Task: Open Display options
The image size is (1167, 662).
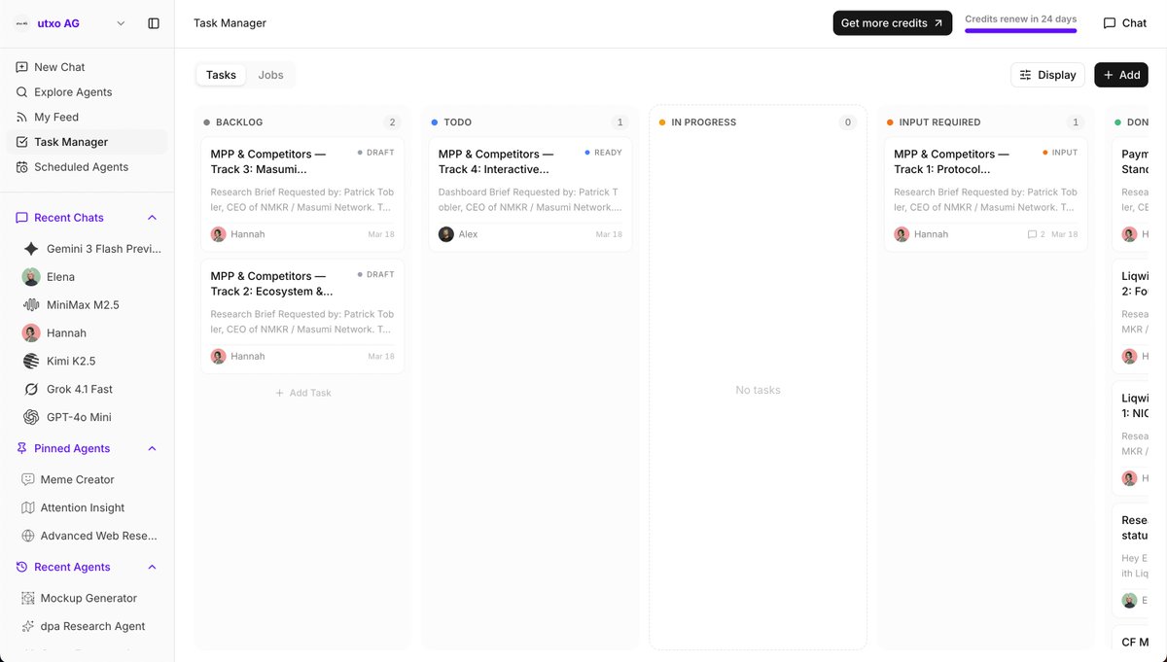Action: [x=1047, y=75]
